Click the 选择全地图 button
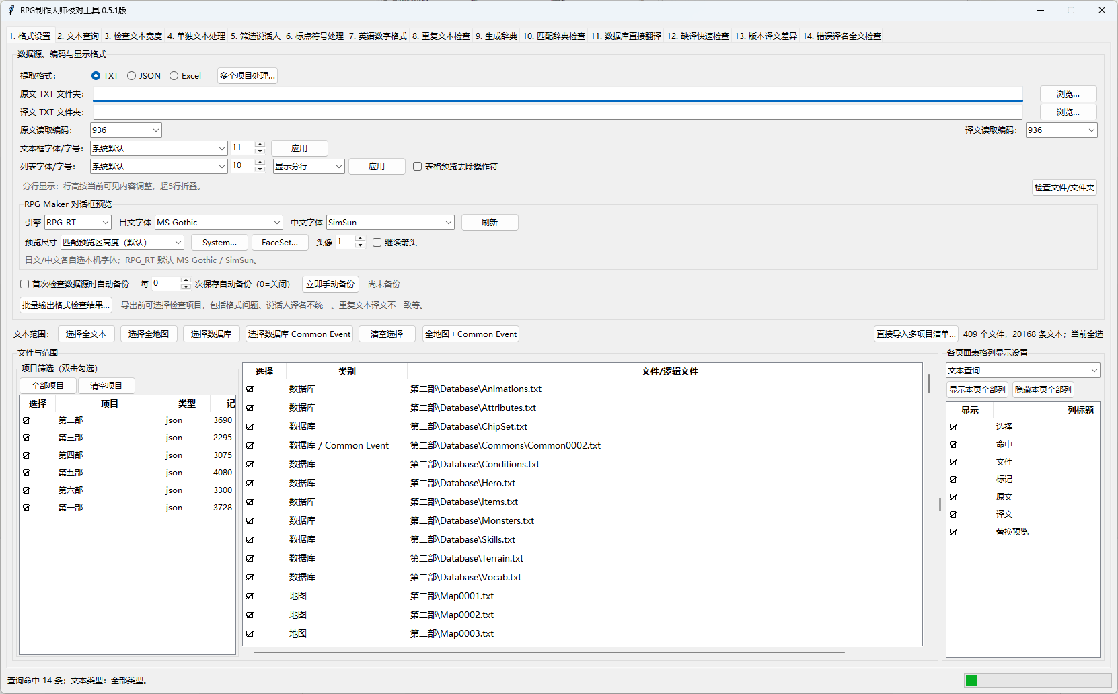1118x694 pixels. 149,334
